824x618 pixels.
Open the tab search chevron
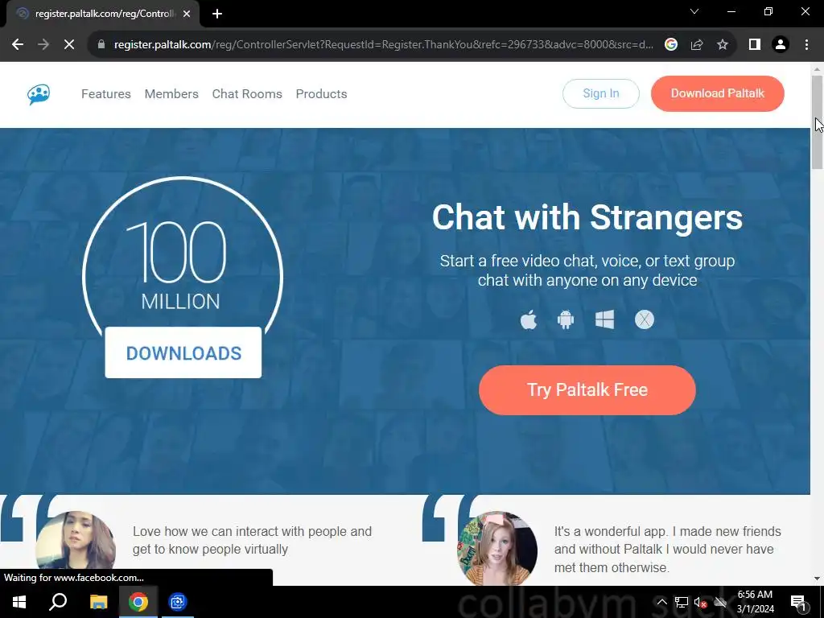click(x=694, y=11)
